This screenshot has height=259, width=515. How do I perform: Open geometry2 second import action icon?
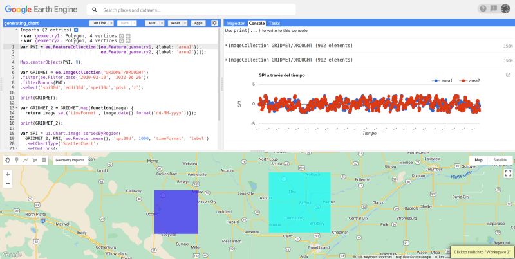point(128,41)
